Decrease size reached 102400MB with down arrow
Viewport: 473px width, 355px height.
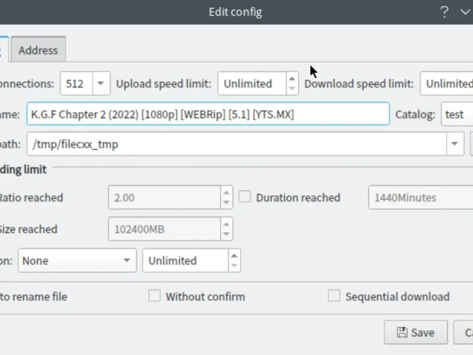[x=226, y=234]
